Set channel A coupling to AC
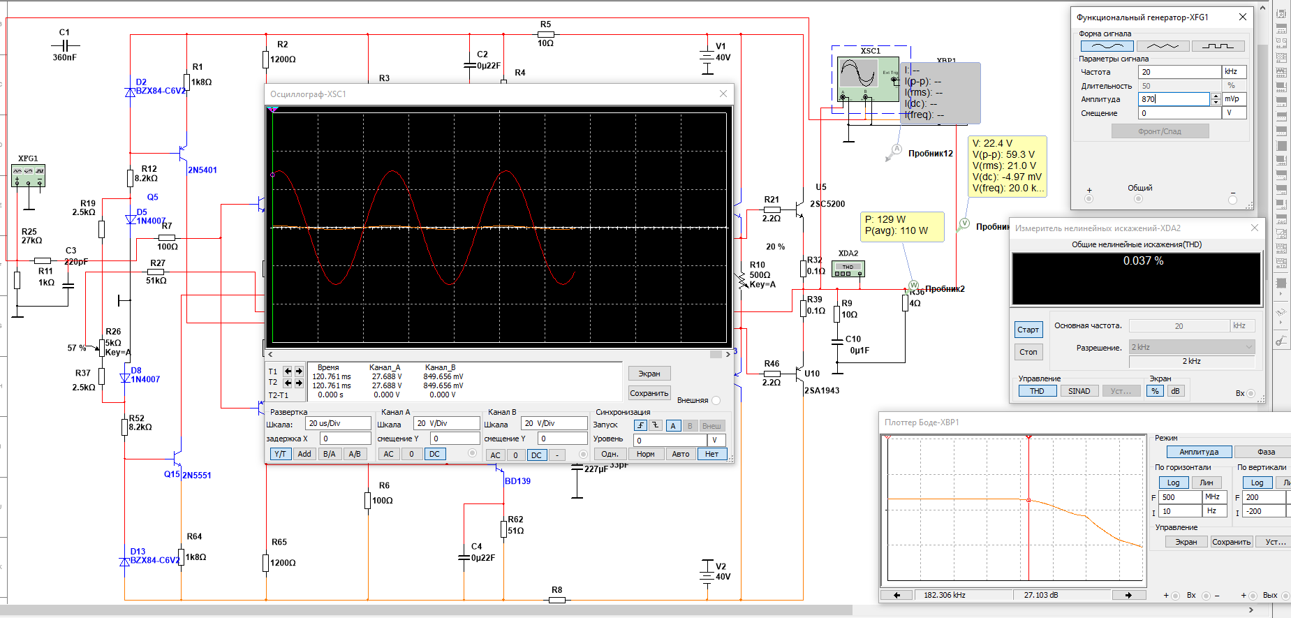This screenshot has height=618, width=1291. [x=389, y=454]
